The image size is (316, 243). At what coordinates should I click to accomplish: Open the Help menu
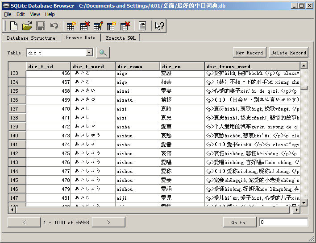tap(50, 15)
